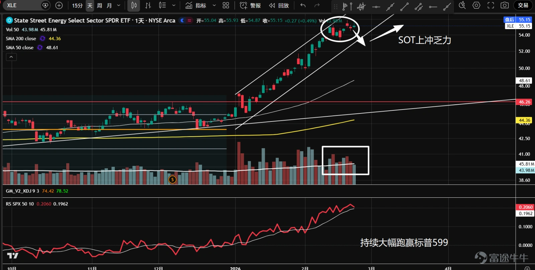Click the 0.2060 red RS value label
Image resolution: width=535 pixels, height=270 pixels.
(x=525, y=207)
